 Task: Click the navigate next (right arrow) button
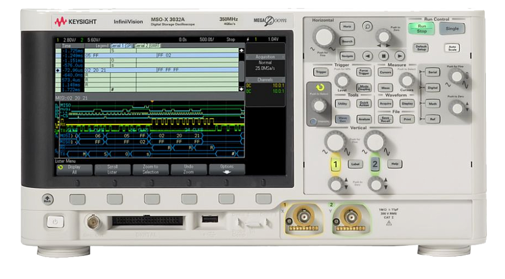(400, 56)
